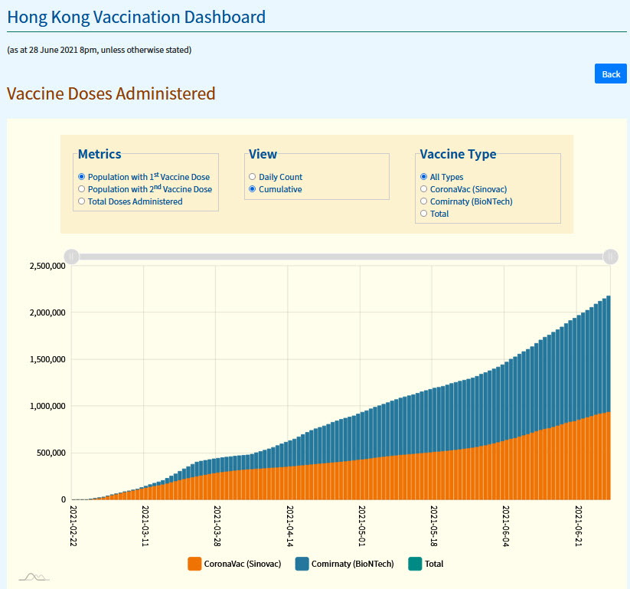Click the right date range slider handle
This screenshot has height=589, width=630.
point(610,257)
